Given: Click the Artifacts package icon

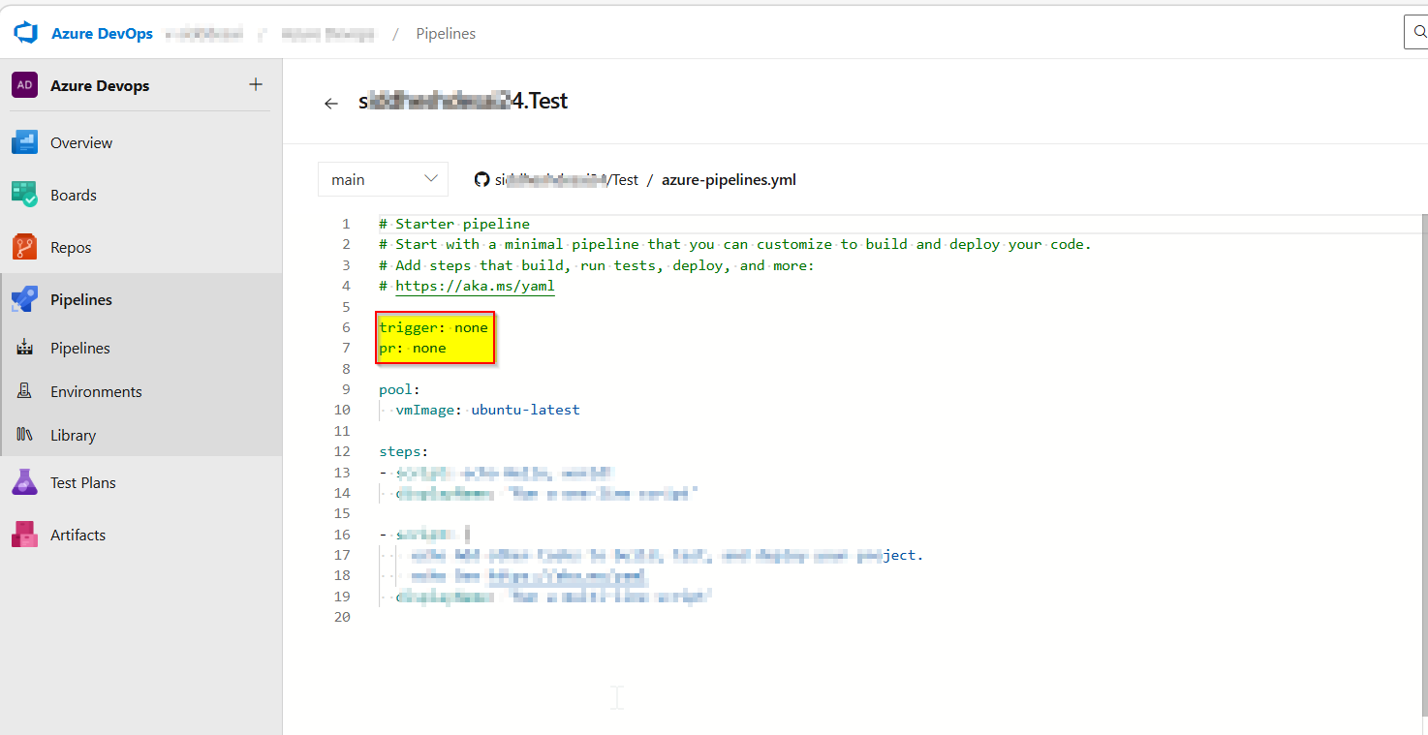Looking at the screenshot, I should pyautogui.click(x=24, y=535).
